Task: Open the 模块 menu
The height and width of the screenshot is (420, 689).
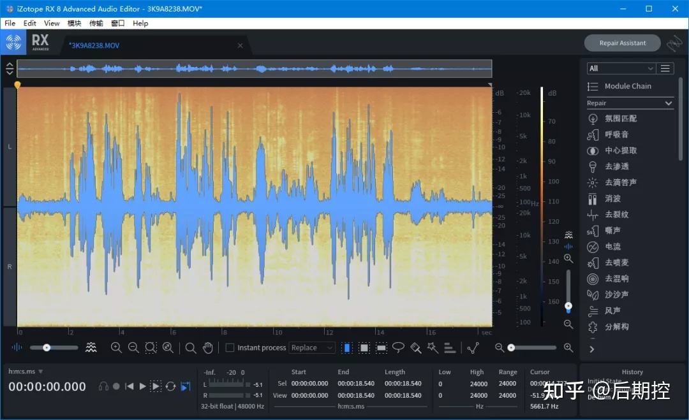Action: coord(74,23)
